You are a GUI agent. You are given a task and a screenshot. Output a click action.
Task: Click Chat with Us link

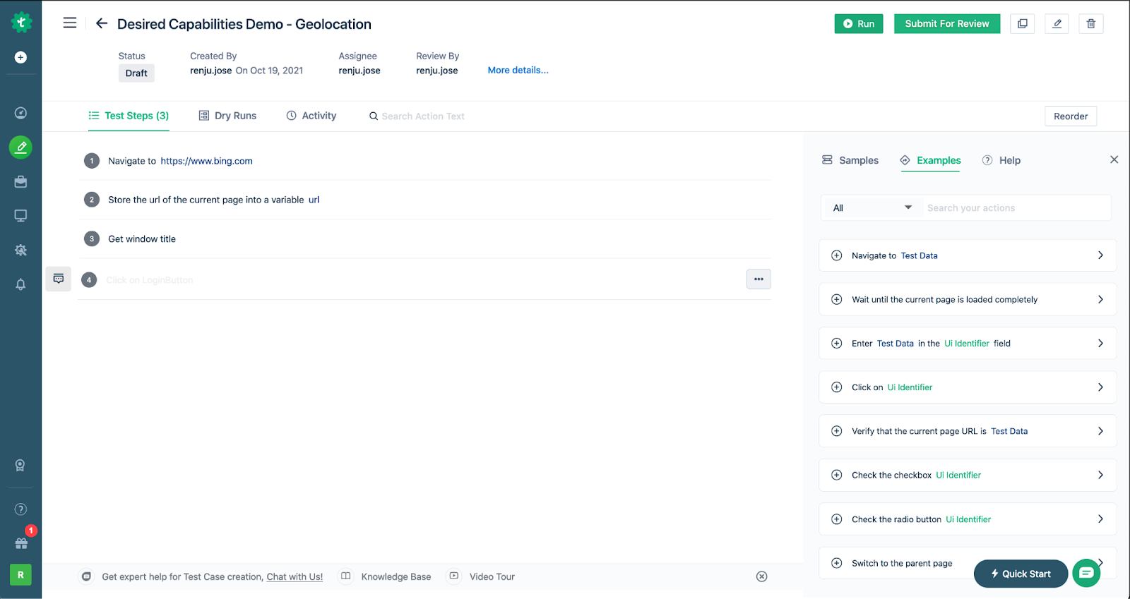click(295, 577)
